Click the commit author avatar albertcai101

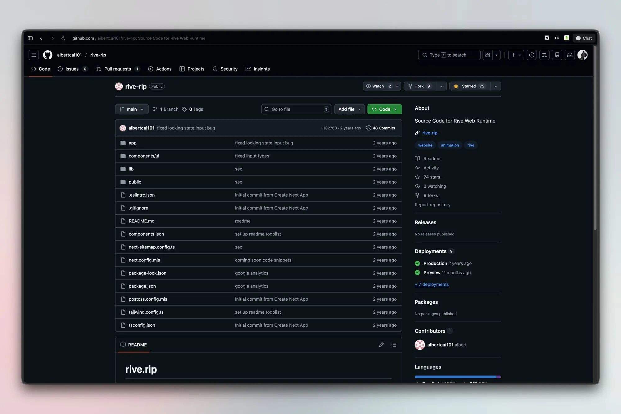point(123,128)
